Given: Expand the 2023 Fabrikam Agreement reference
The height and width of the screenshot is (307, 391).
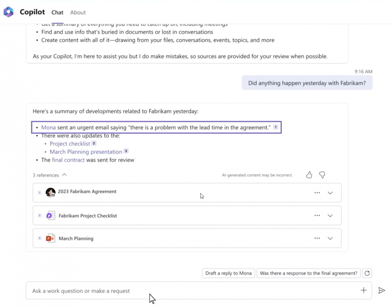Looking at the screenshot, I should pos(330,193).
